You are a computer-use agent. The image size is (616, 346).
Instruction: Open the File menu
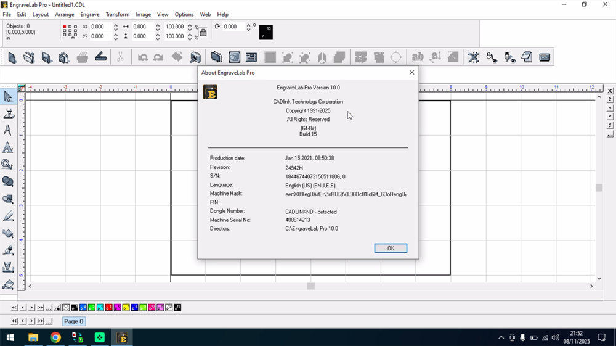pyautogui.click(x=7, y=14)
